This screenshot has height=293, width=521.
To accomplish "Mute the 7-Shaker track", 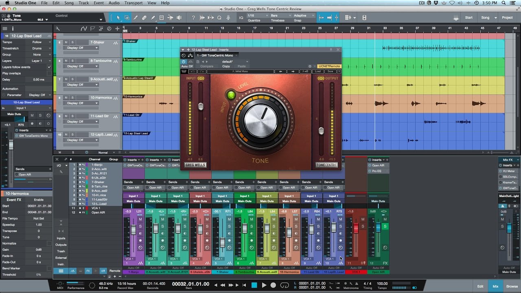I will [66, 42].
